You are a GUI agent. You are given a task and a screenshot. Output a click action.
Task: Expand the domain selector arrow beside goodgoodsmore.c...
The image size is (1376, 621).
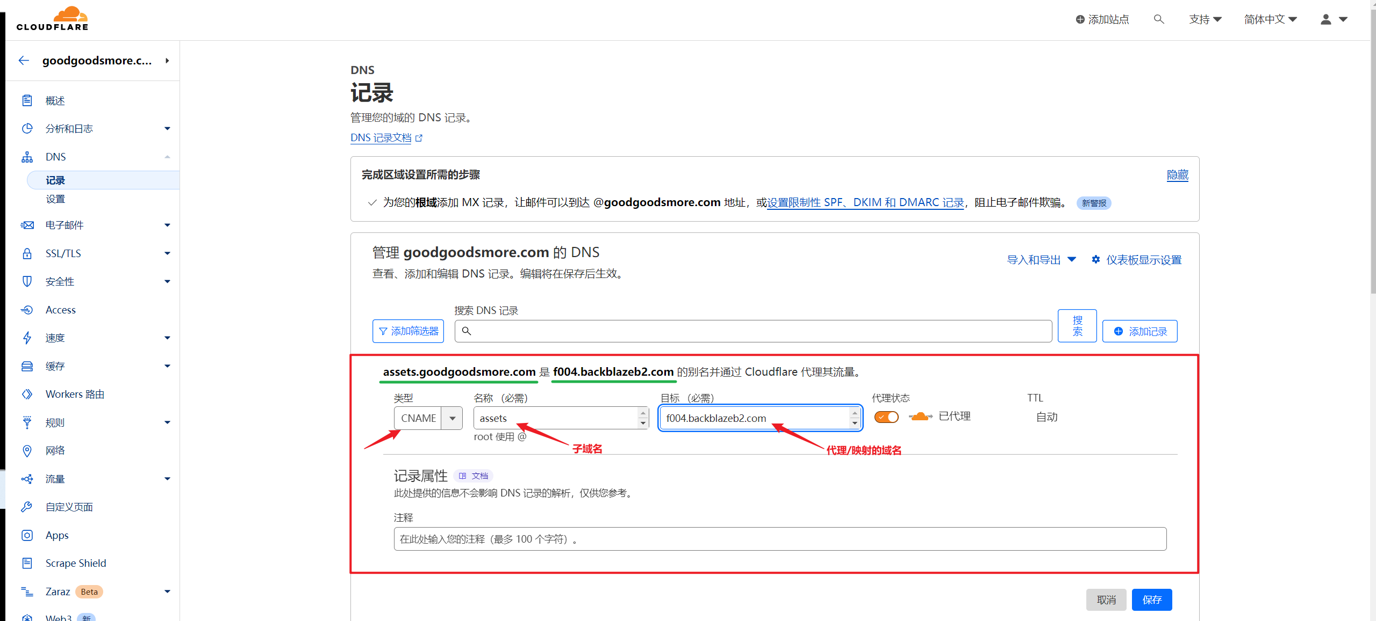(x=167, y=61)
